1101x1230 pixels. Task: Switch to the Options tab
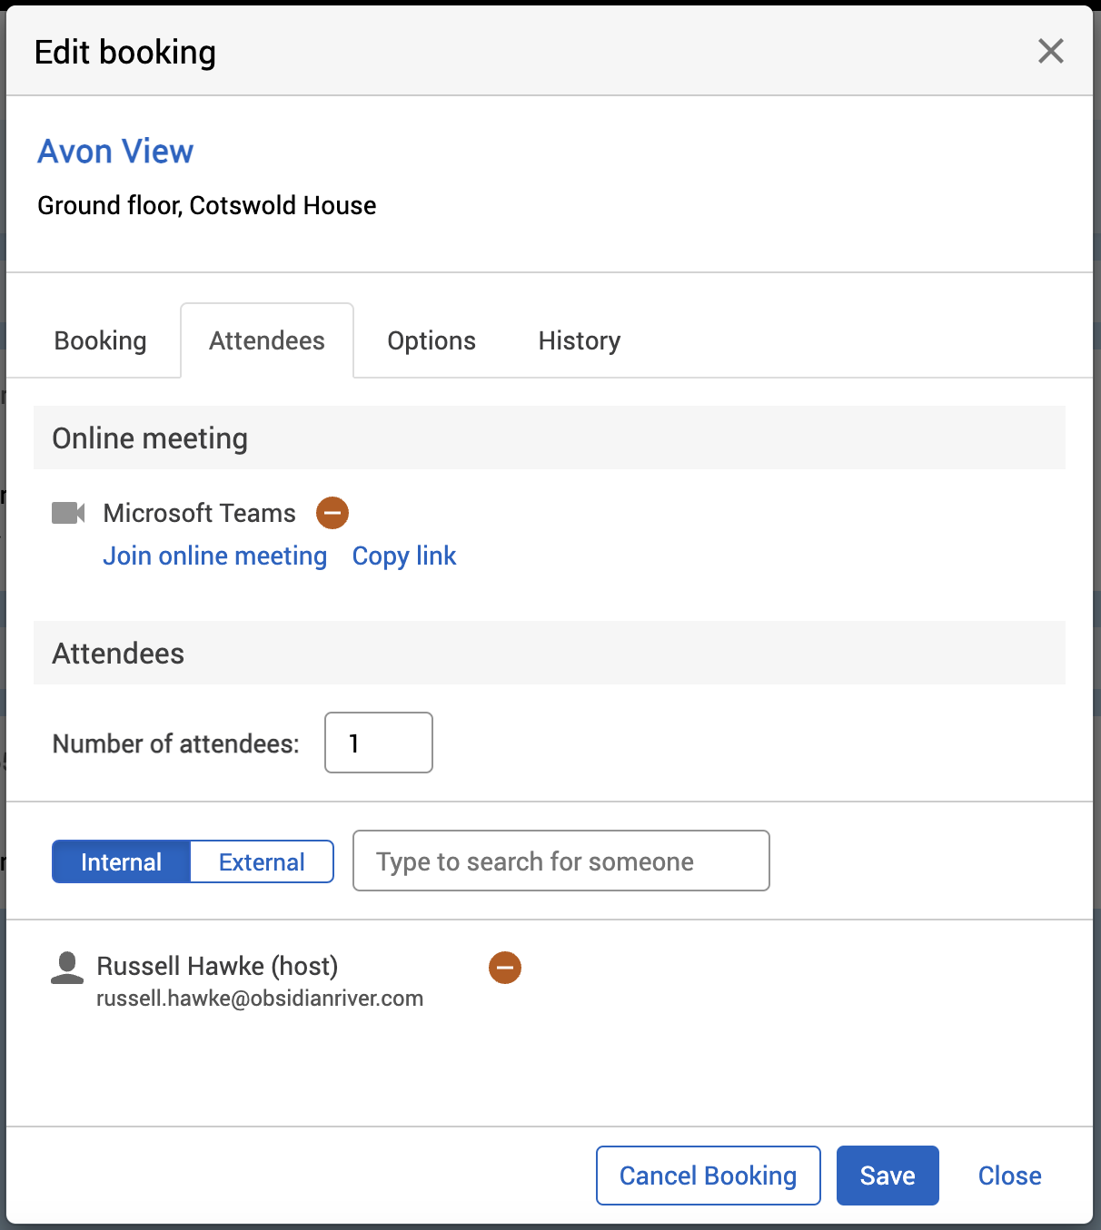[431, 340]
